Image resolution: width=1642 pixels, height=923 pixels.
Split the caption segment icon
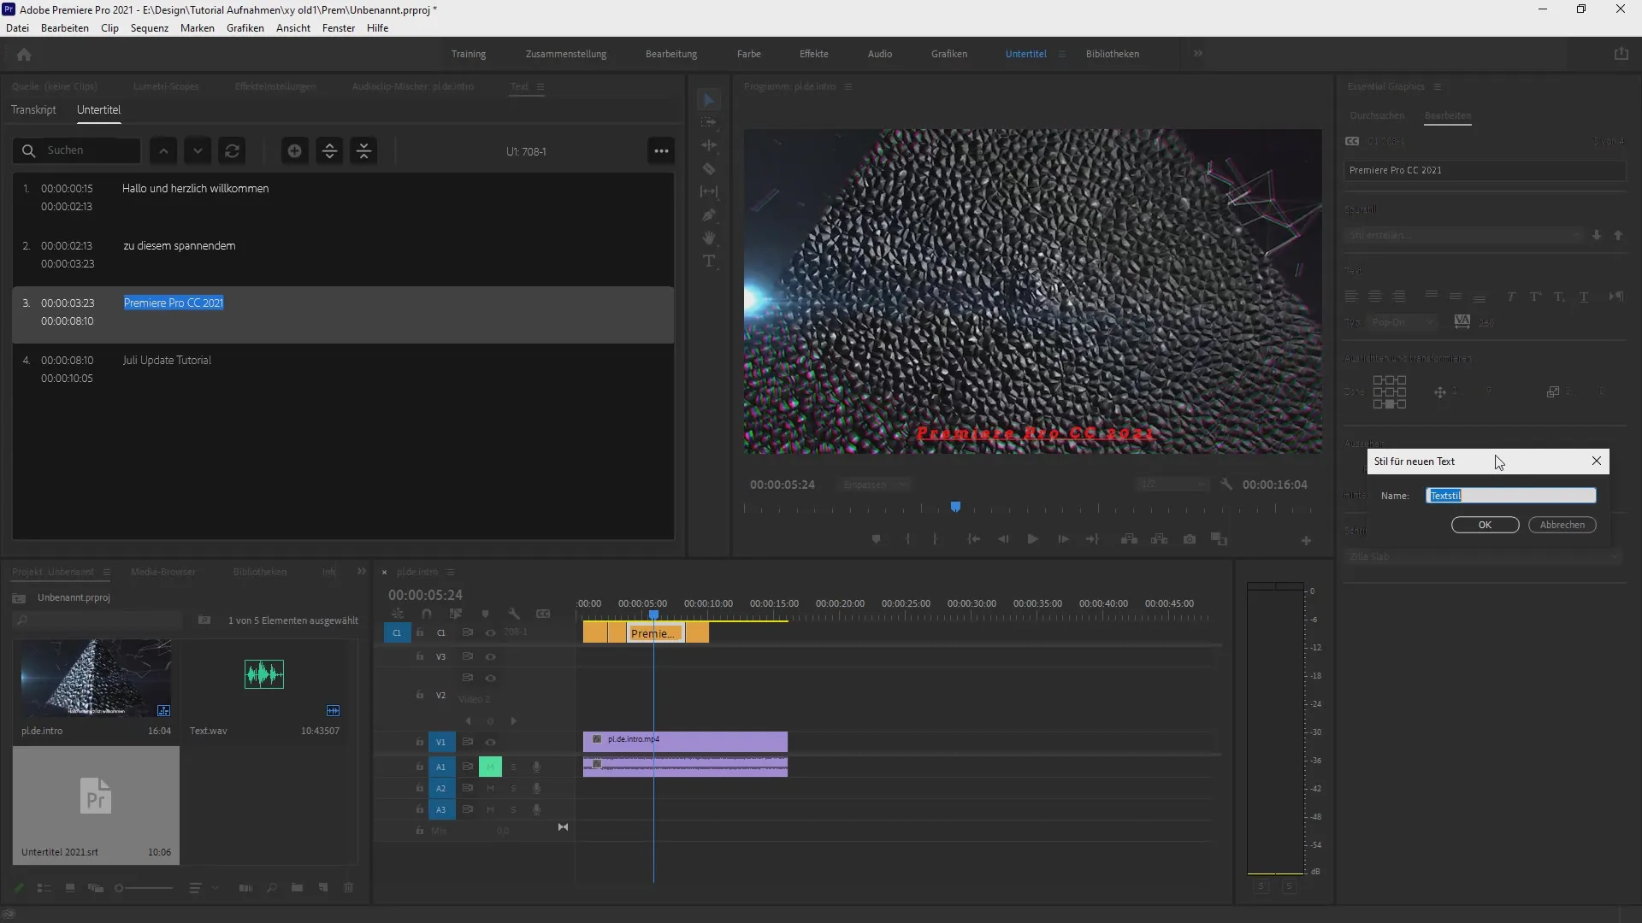click(329, 150)
